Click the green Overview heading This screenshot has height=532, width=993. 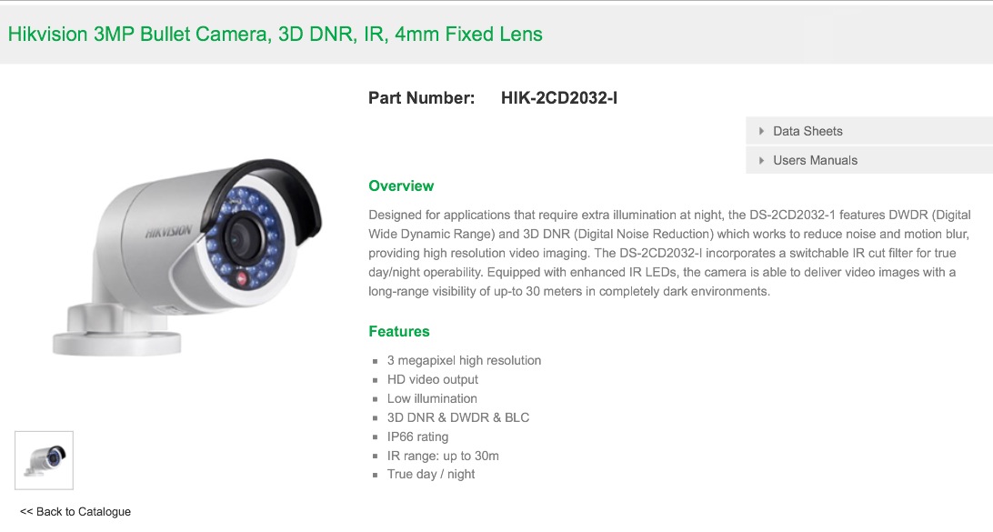[x=401, y=186]
